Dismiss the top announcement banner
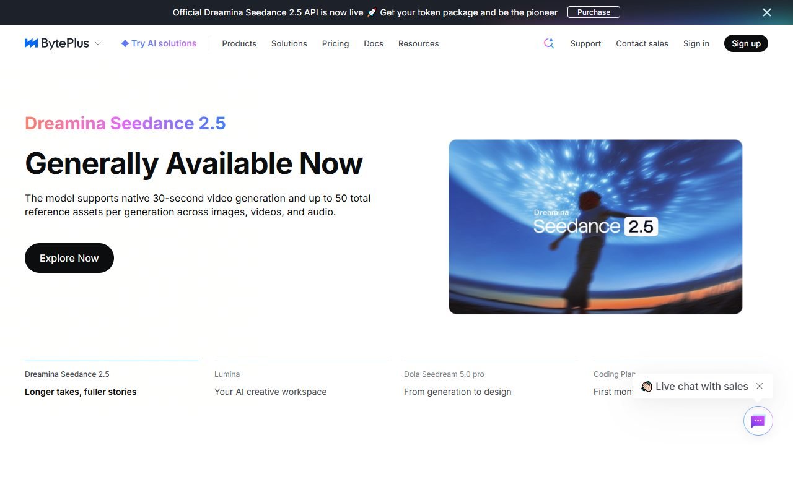 click(767, 12)
